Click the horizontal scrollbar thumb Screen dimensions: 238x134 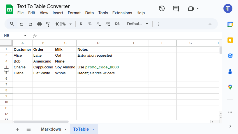41,122
